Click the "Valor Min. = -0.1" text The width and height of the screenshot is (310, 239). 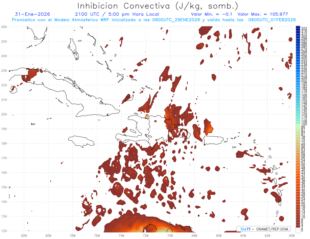coord(212,14)
